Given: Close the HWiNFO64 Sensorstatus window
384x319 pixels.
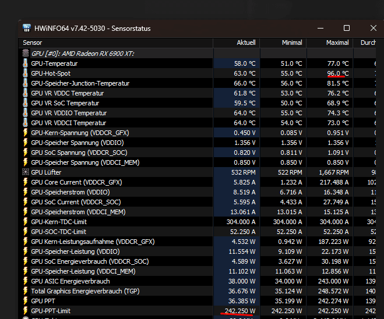Looking at the screenshot, I should (374, 28).
